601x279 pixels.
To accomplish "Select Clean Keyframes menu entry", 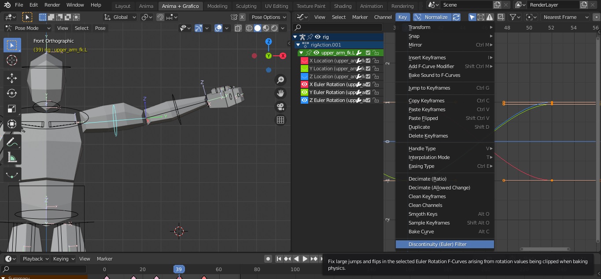I will [445, 196].
